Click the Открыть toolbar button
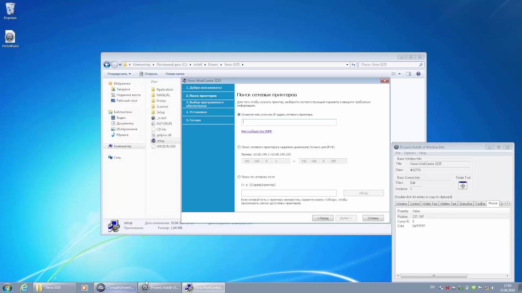522x293 pixels. tap(148, 74)
